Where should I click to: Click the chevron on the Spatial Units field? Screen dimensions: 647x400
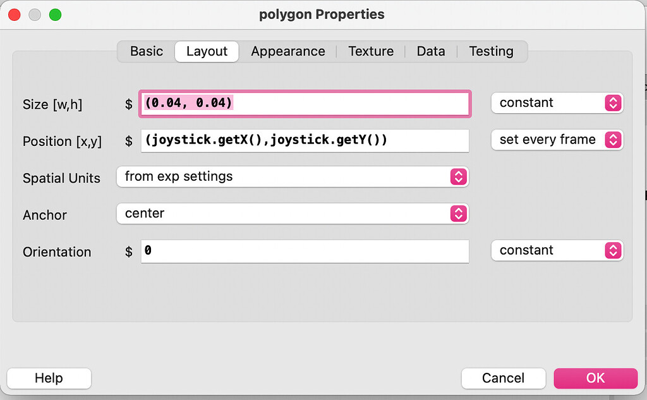pos(459,178)
